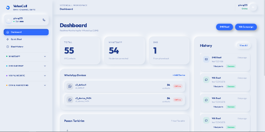Click the top-right GI profile avatar
265x132 pixels.
coord(253,7)
